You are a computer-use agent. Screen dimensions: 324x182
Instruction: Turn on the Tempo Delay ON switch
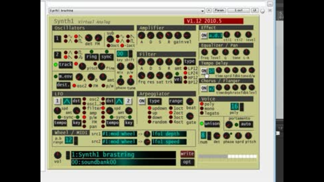coord(204,71)
